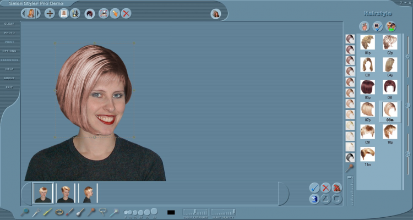Click the Exit button in left sidebar
The image size is (413, 220).
pos(9,87)
